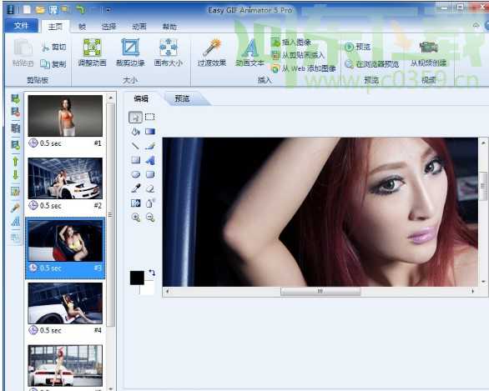
Task: Click the delete frame icon in sidebar
Action: [15, 113]
